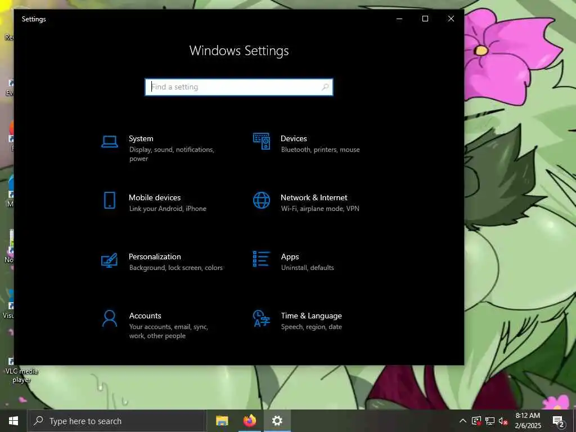Click 'Speech, region, date' text
The height and width of the screenshot is (432, 576).
pyautogui.click(x=312, y=327)
